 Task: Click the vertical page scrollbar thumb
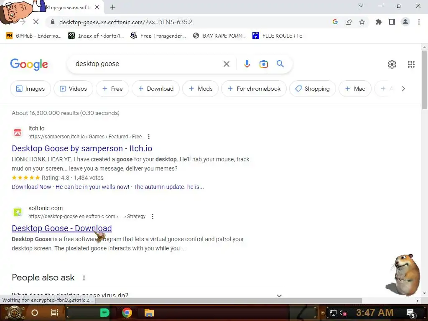pos(424,80)
